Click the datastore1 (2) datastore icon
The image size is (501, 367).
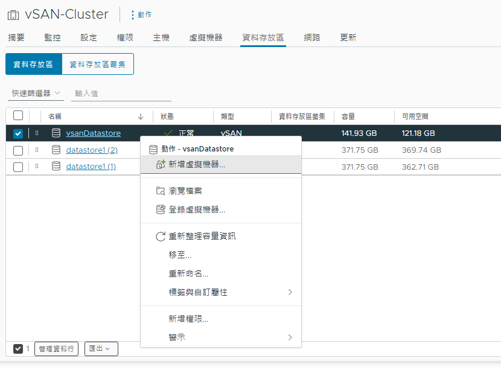pyautogui.click(x=56, y=150)
